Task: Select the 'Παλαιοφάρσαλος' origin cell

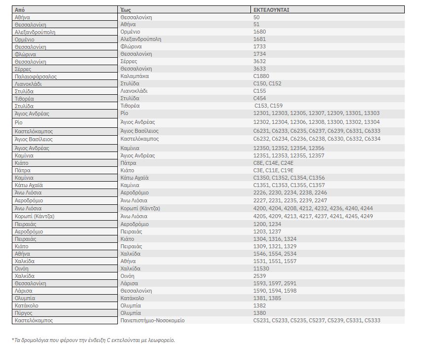Action: [36, 76]
